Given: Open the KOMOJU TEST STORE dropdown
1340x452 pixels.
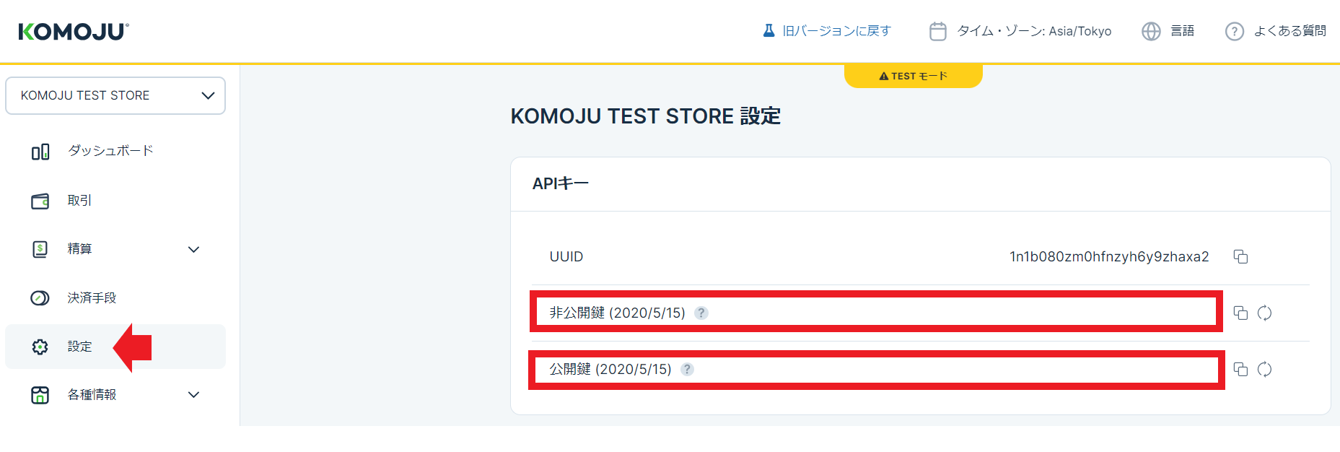Looking at the screenshot, I should pos(115,96).
